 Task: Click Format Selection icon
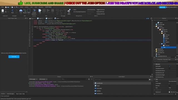click(34, 11)
